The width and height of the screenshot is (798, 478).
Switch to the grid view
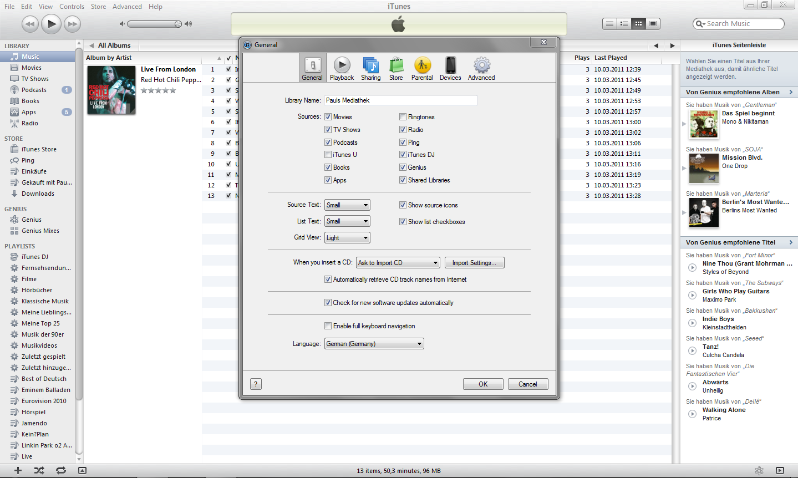(x=638, y=24)
